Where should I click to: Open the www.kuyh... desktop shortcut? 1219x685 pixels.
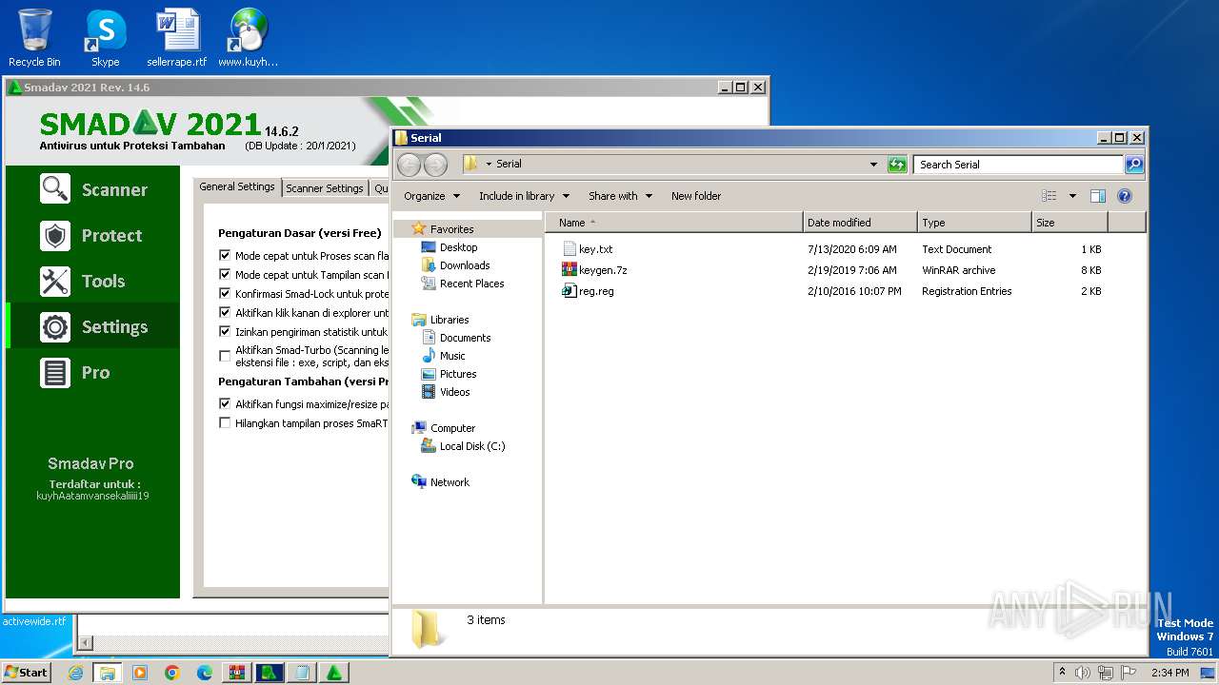248,38
